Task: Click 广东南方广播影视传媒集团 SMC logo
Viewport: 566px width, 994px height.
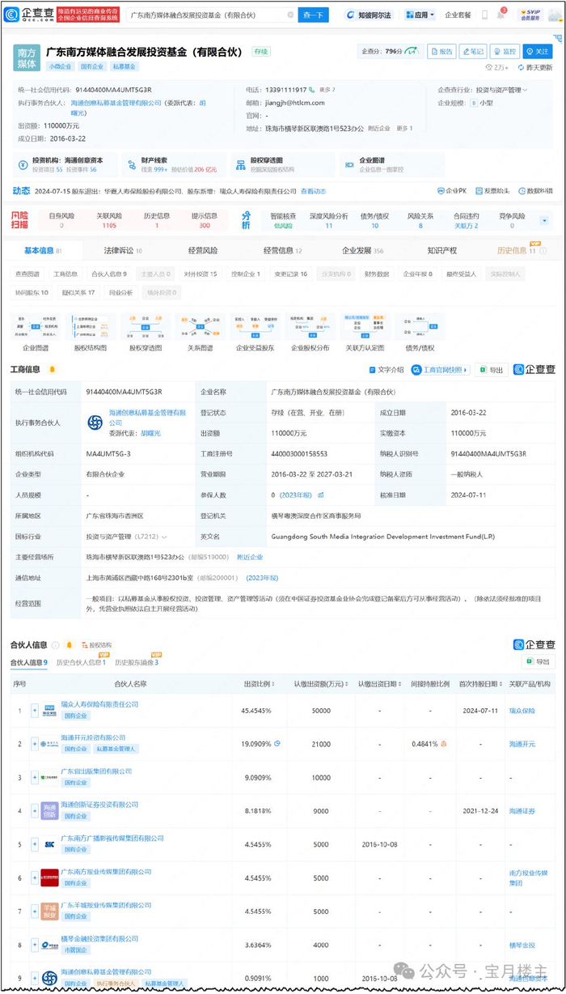Action: pos(49,843)
